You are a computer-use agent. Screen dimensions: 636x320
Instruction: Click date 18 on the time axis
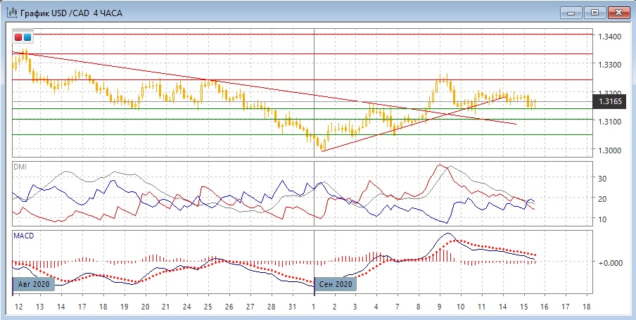tap(586, 308)
